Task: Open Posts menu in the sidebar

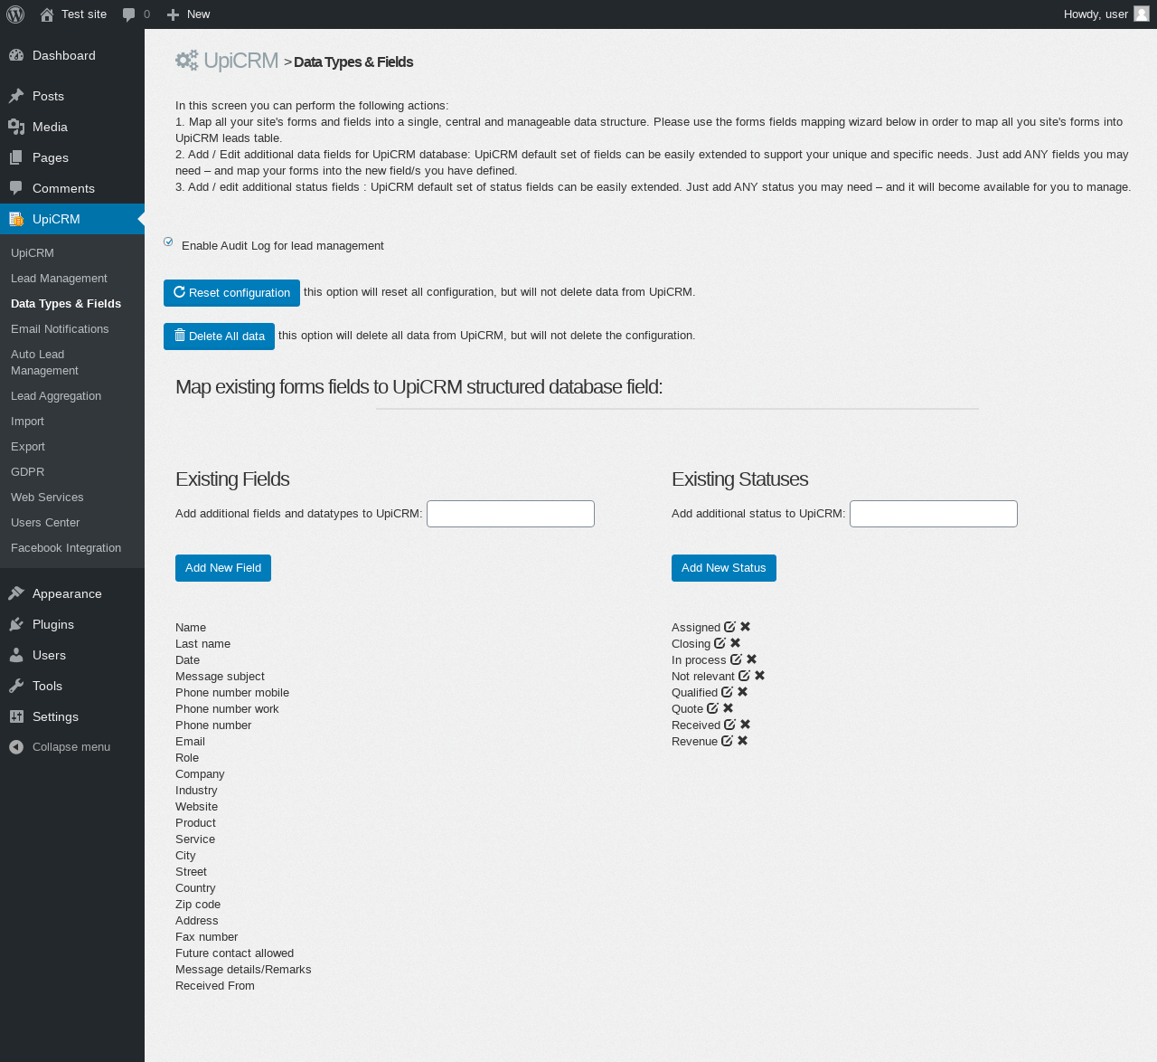Action: (72, 96)
